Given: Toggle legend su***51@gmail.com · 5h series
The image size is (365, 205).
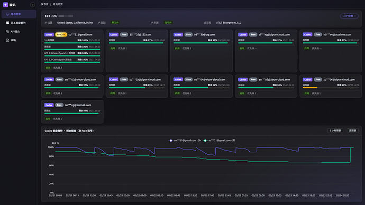Looking at the screenshot, I should [185, 141].
